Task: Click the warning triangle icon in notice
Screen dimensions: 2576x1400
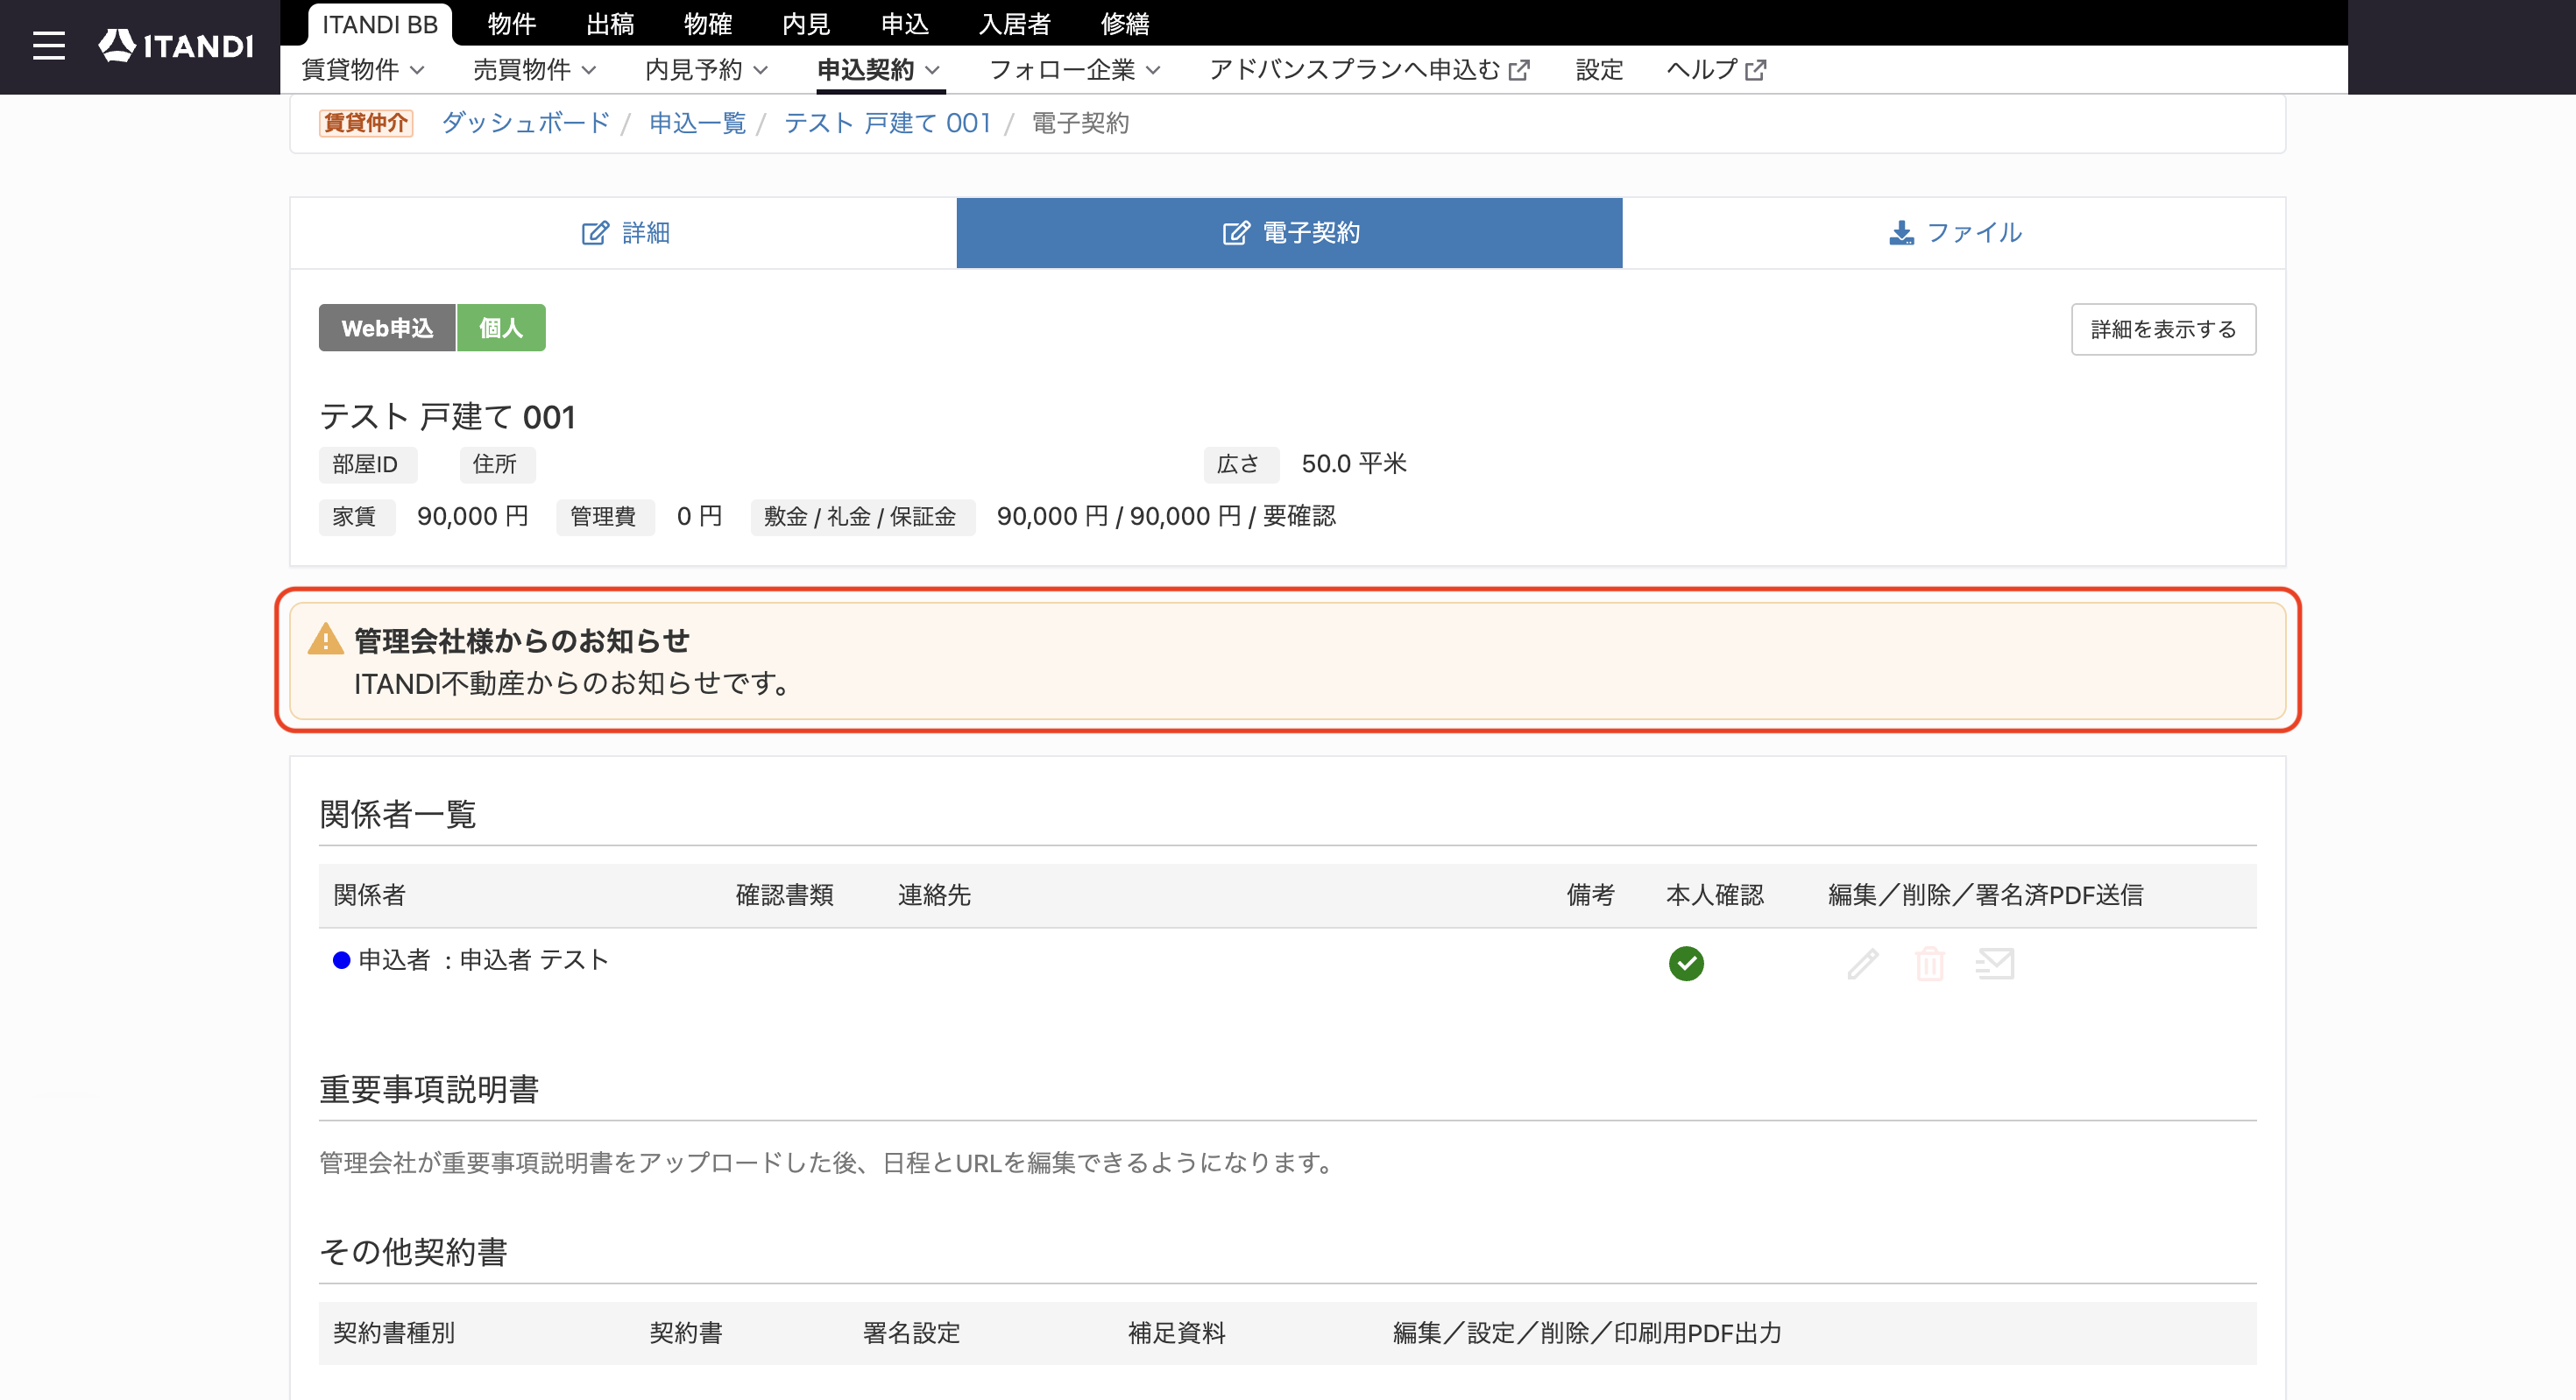Action: pos(325,639)
